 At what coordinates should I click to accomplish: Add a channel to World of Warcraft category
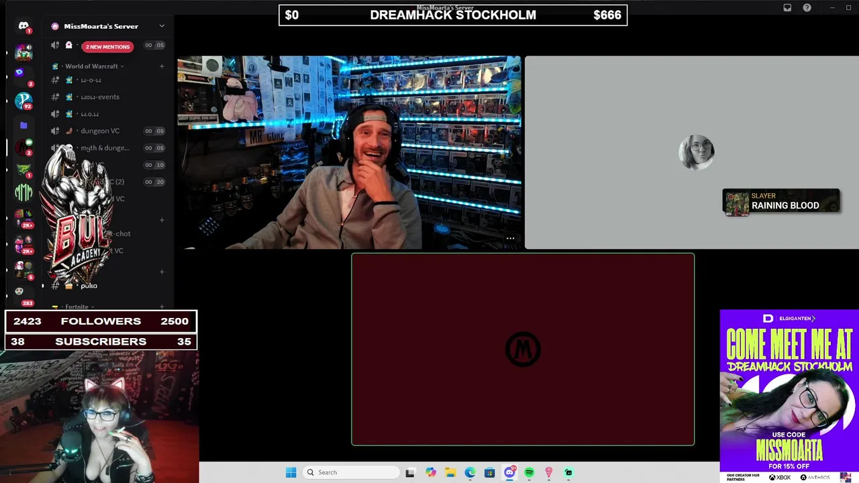point(162,66)
